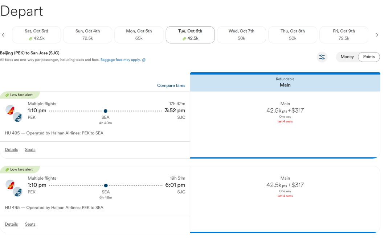Click the SEA stopover dot on first flight
This screenshot has height=238, width=392.
(106, 111)
